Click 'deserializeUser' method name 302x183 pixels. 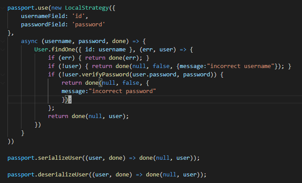(x=63, y=175)
